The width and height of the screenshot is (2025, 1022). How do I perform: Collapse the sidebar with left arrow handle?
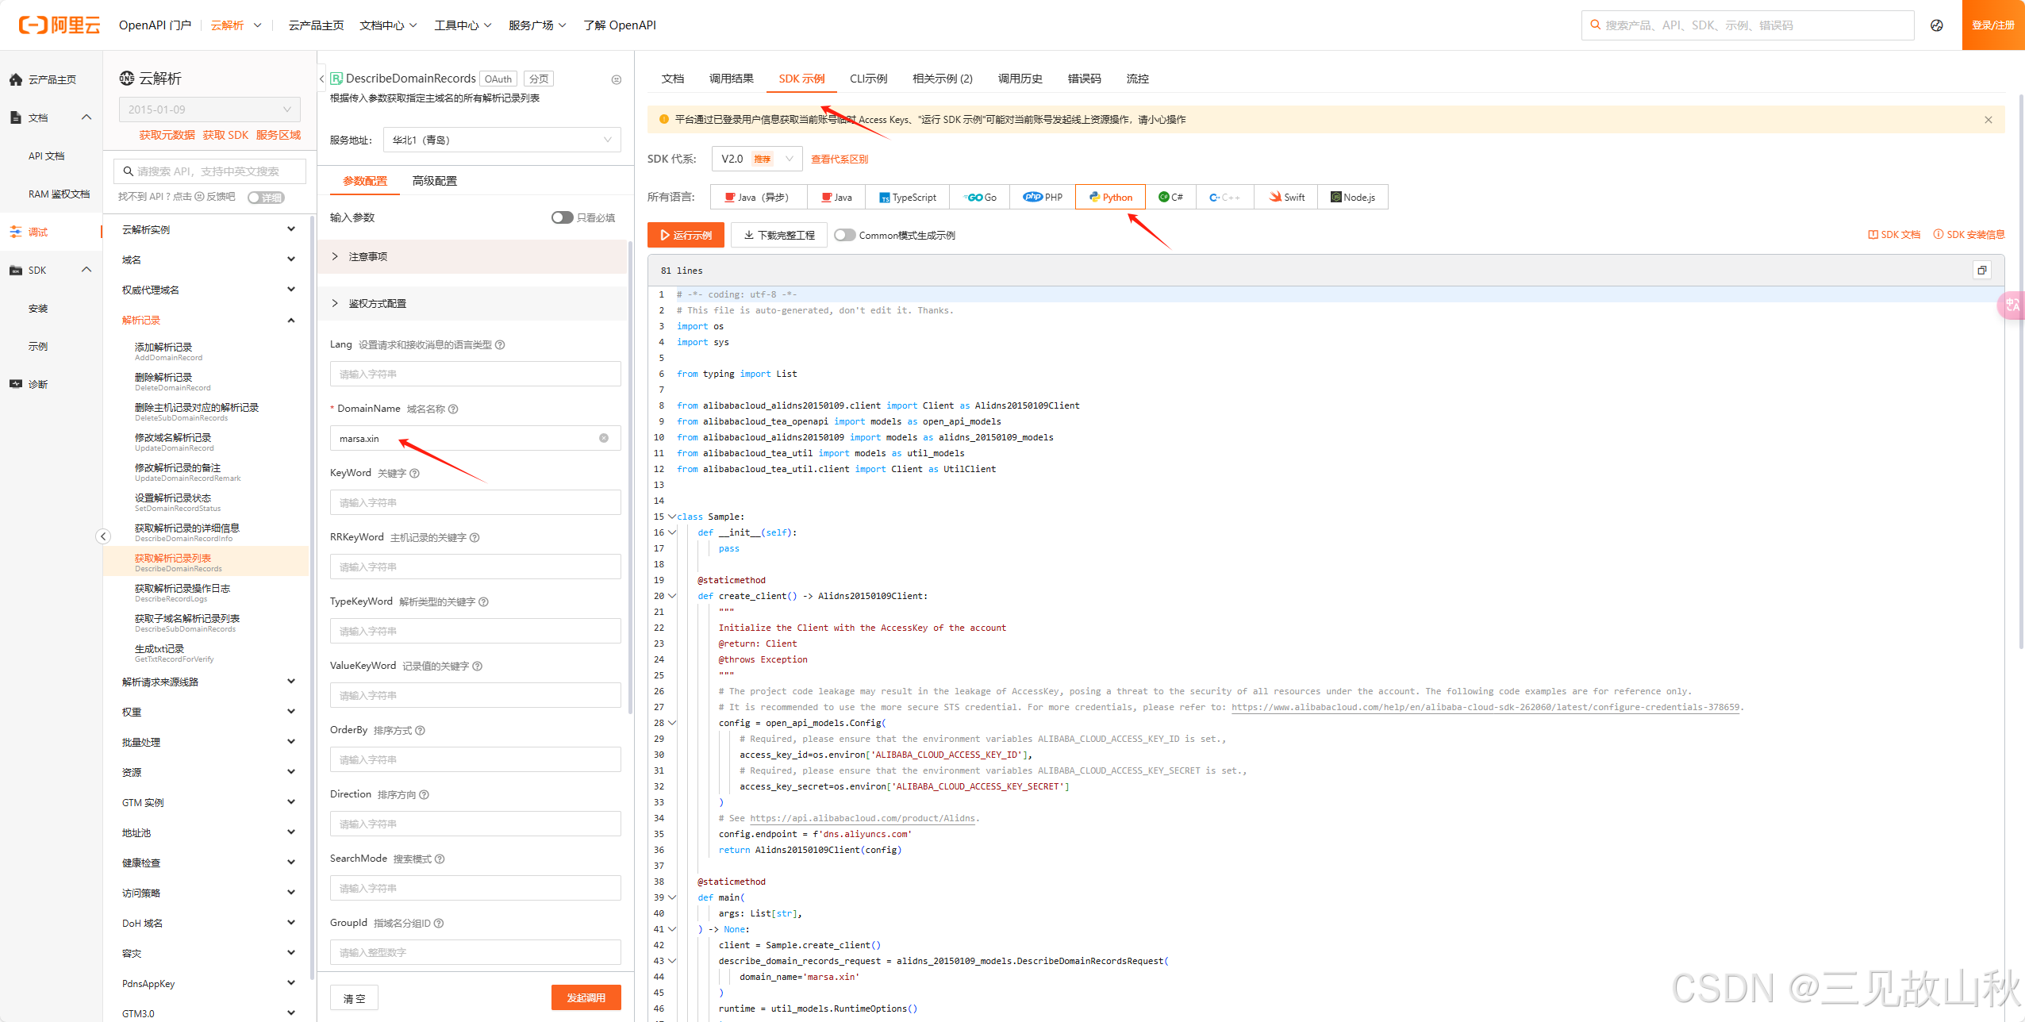point(103,536)
